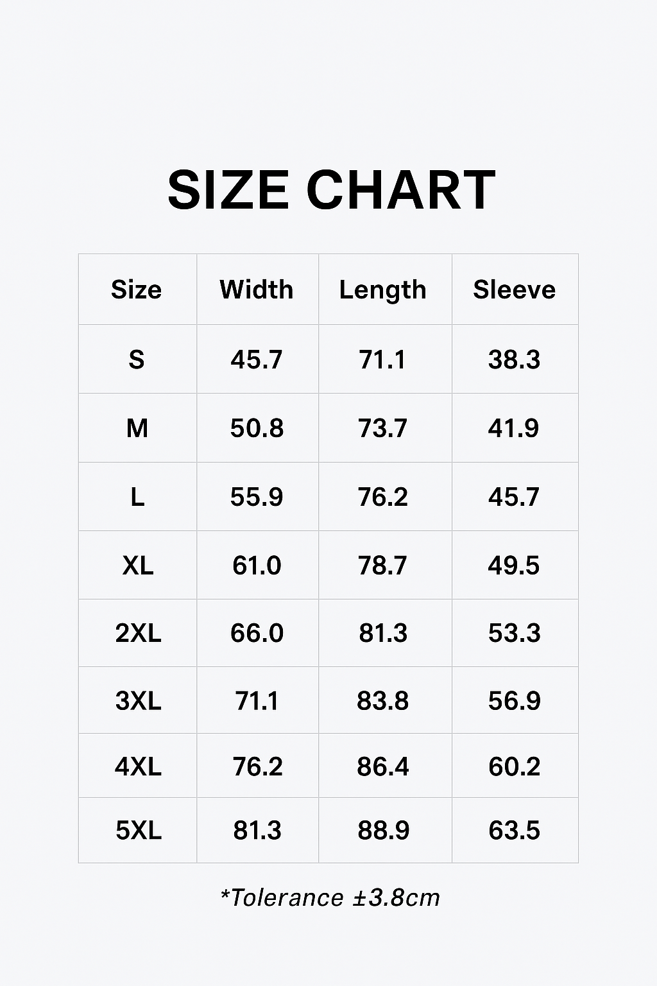The height and width of the screenshot is (986, 657).
Task: Click width value 66.0 for 2XL
Action: [257, 633]
